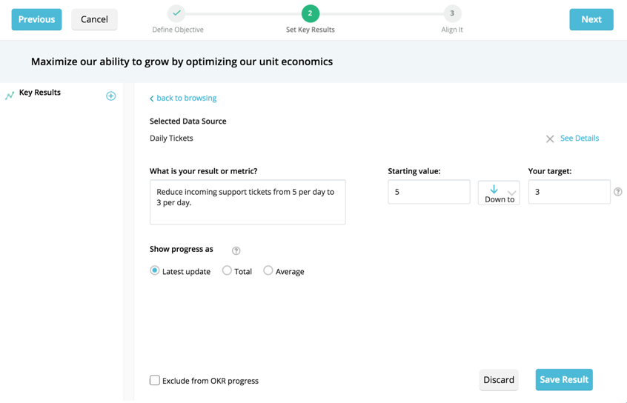This screenshot has height=403, width=627.
Task: Click the X icon beside See Details
Action: pos(550,139)
